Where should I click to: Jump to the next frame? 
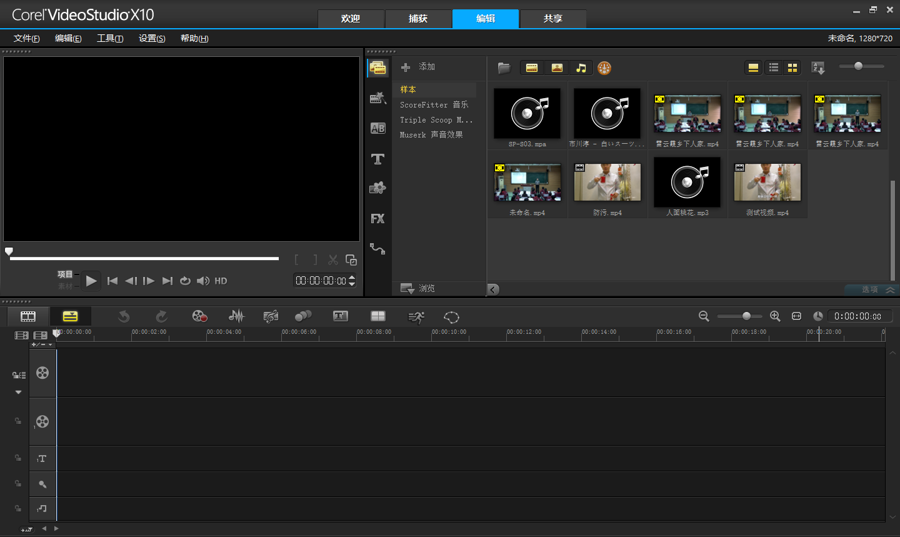coord(149,281)
